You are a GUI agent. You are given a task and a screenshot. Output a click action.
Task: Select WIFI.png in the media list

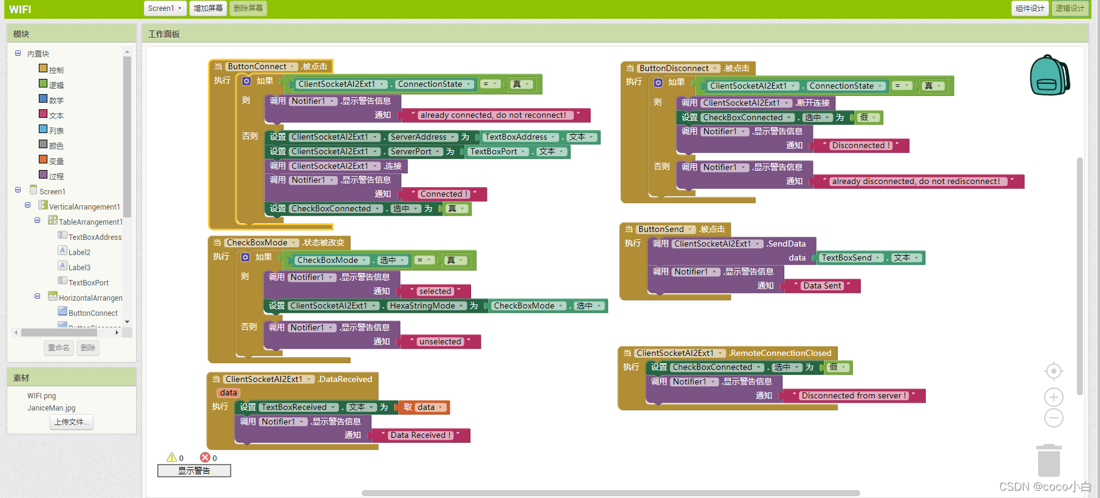[41, 396]
